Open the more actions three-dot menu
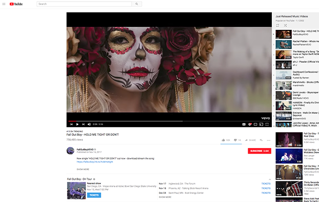The width and height of the screenshot is (319, 202). tap(268, 140)
